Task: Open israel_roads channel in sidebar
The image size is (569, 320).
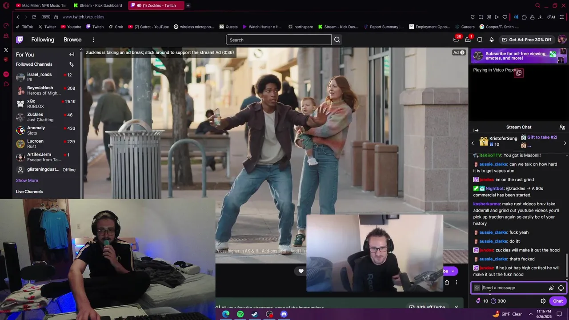Action: coord(46,77)
